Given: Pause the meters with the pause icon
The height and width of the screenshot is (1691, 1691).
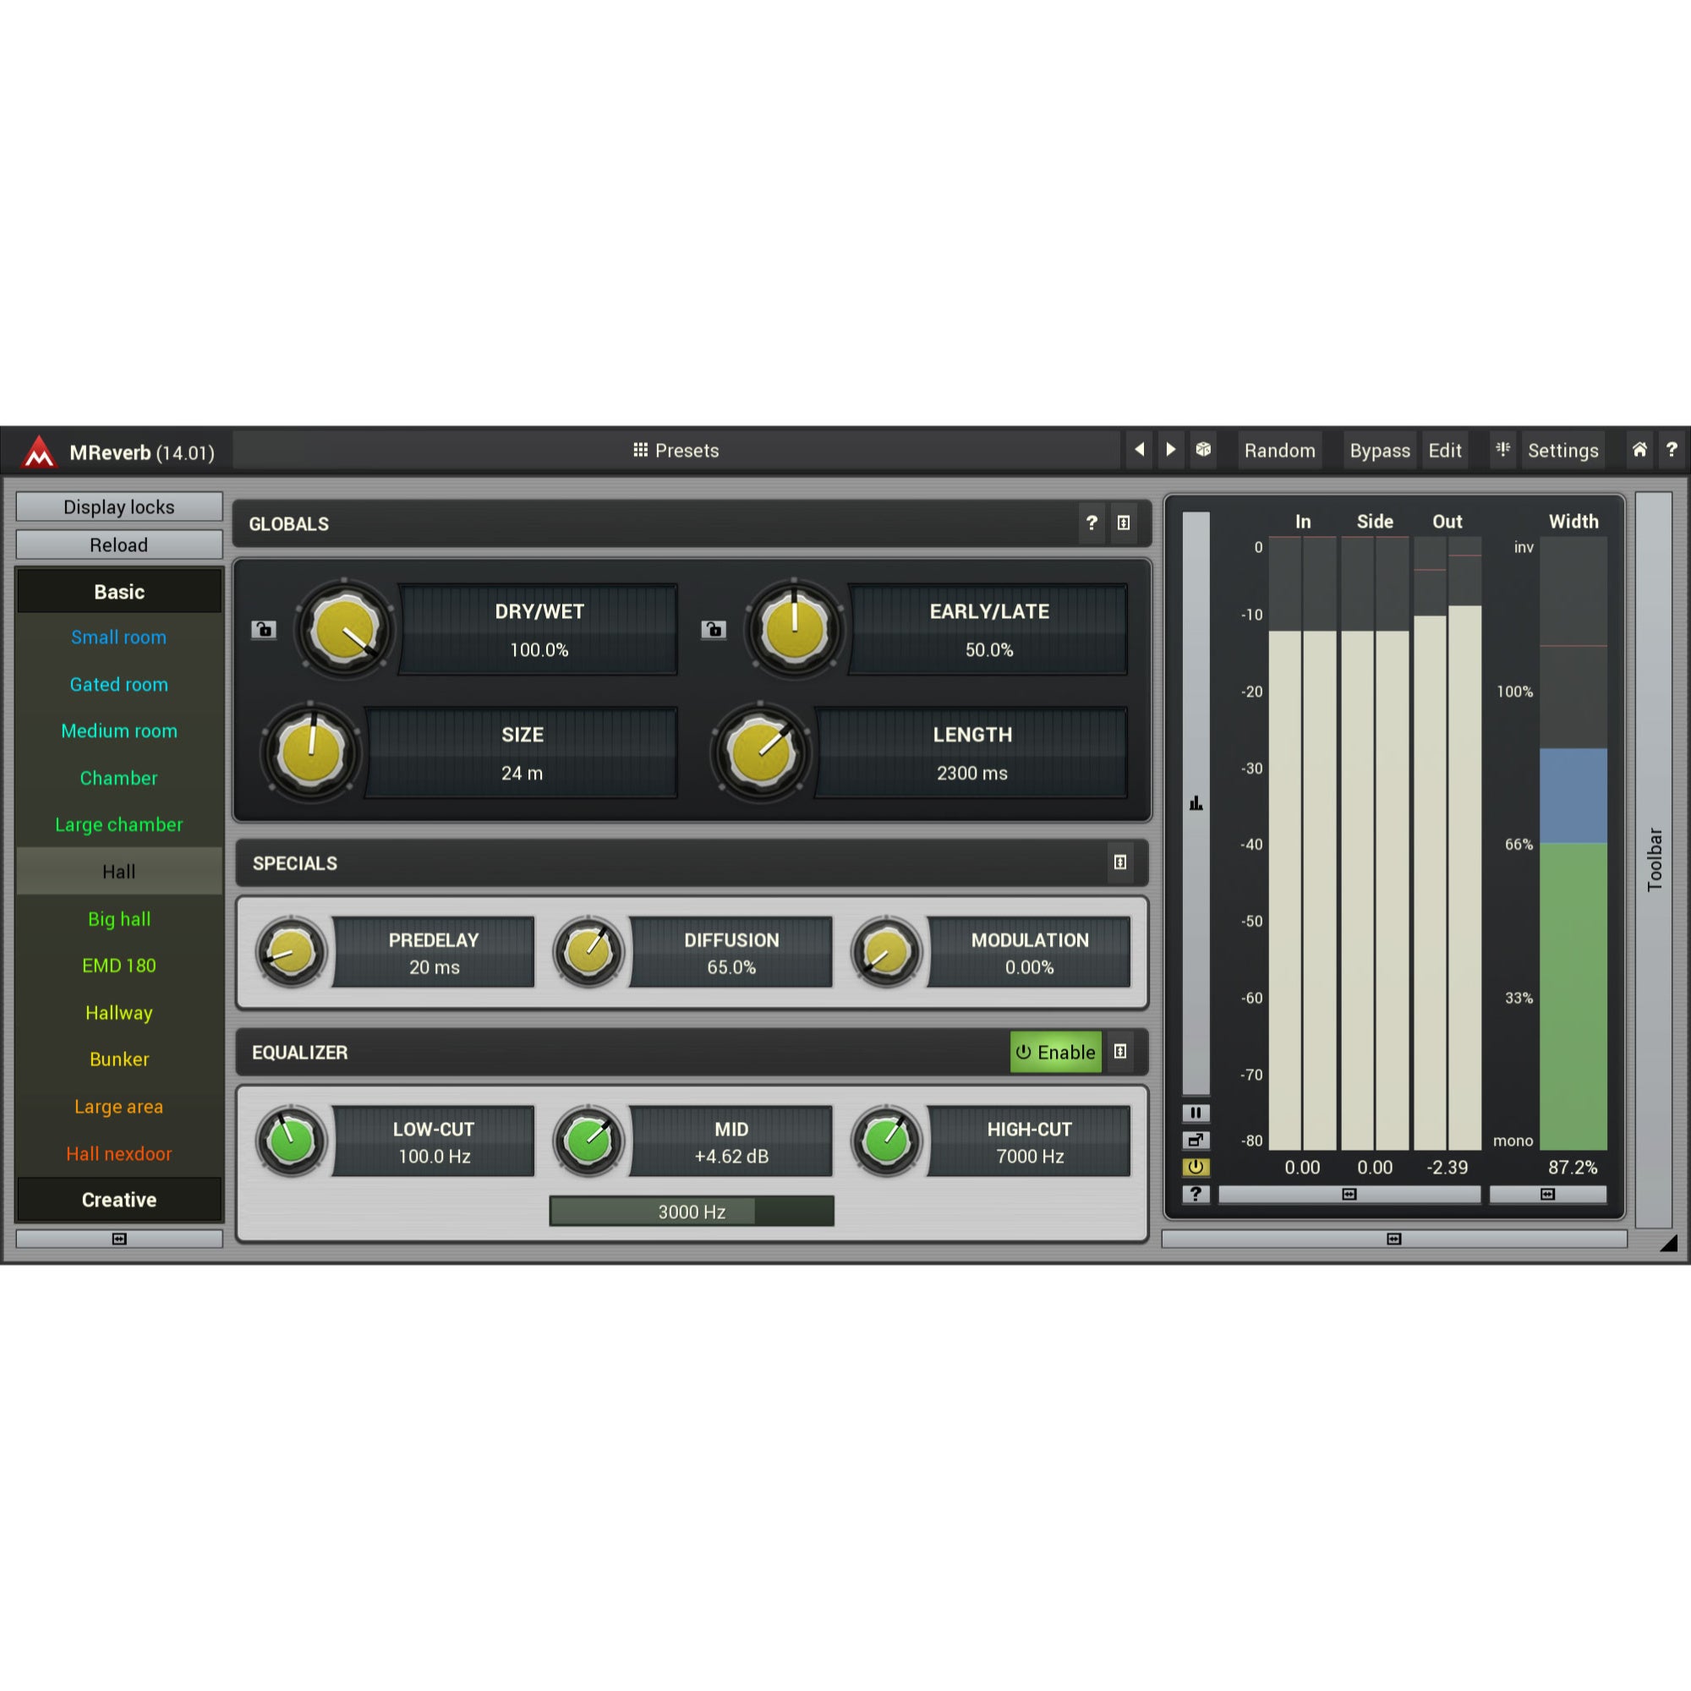Looking at the screenshot, I should tap(1196, 1113).
